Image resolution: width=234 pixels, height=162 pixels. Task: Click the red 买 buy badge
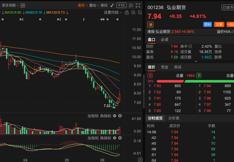(150, 76)
